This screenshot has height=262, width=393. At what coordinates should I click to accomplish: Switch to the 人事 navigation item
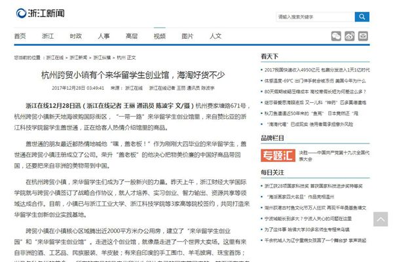coord(103,36)
